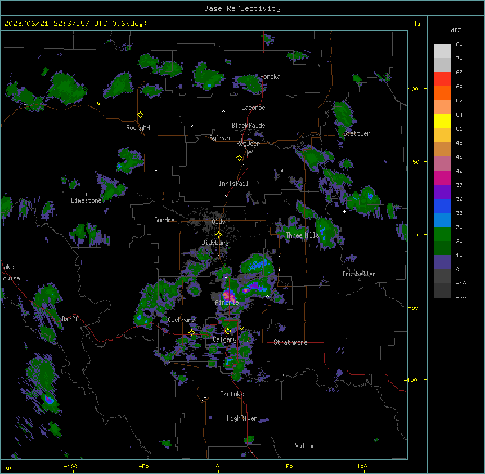Click the Sundre city label
Screen dimensions: 485x474
164,220
